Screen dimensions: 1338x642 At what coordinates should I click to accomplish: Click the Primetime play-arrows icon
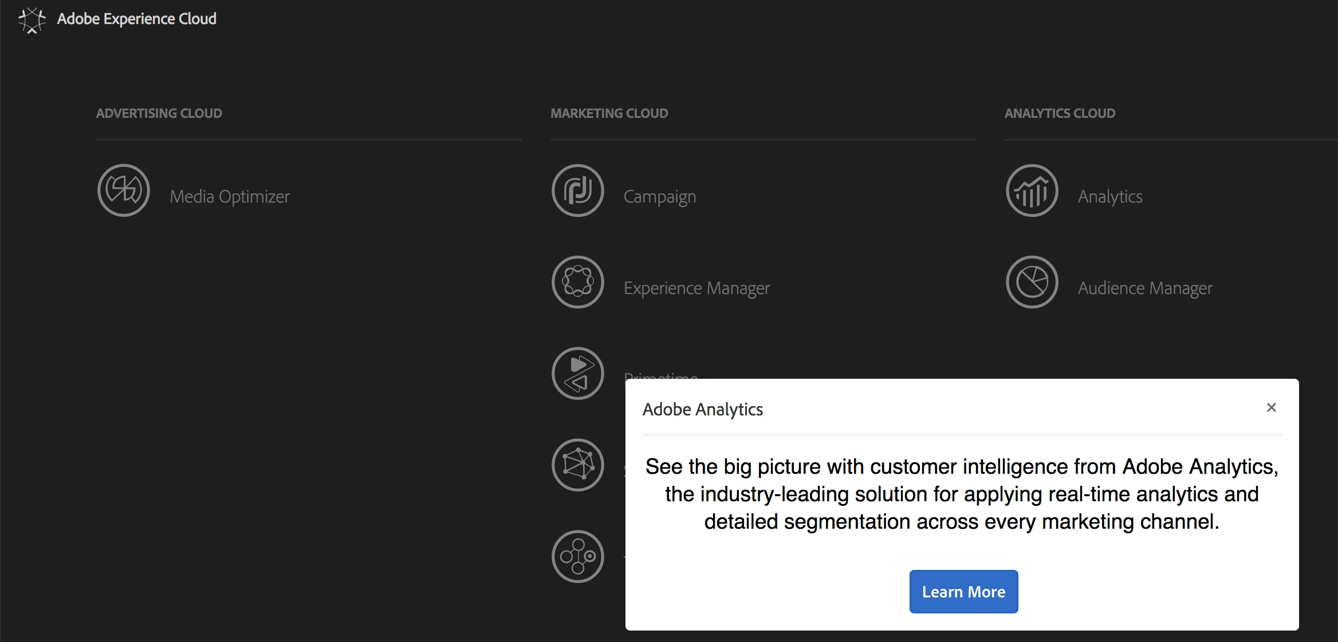[577, 374]
